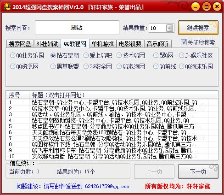Select result row 9 QQ飞车利用VE卡车
The width and height of the screenshot is (224, 195).
[112, 150]
